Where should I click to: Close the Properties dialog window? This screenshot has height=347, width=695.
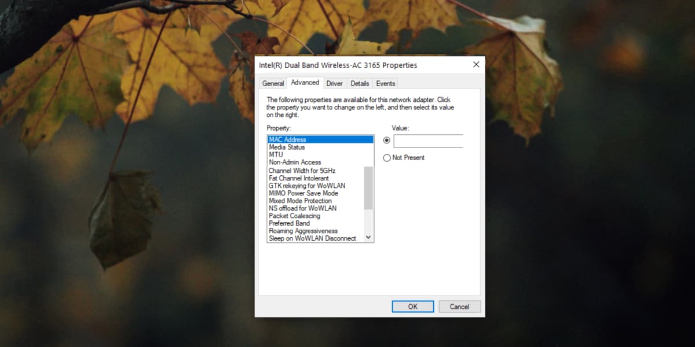tap(476, 65)
